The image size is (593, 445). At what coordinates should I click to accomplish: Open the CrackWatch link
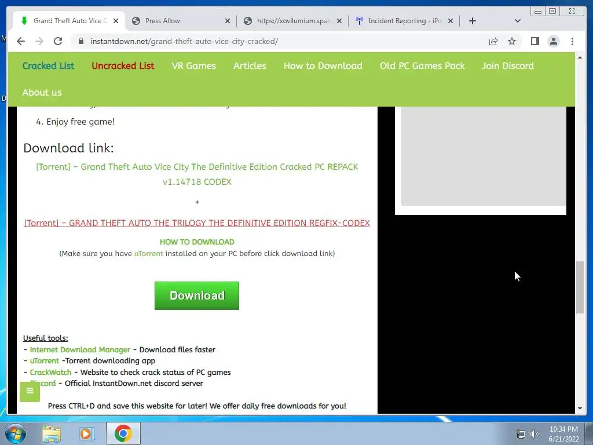click(50, 373)
